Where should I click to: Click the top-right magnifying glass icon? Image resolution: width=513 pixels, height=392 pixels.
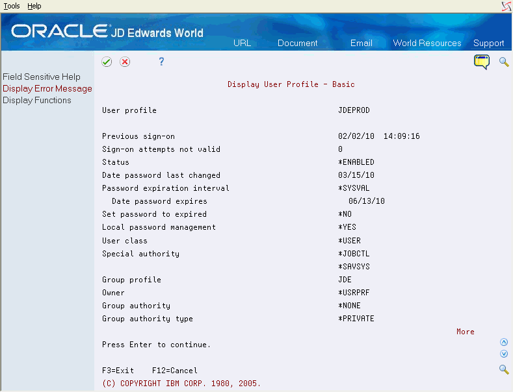point(504,62)
